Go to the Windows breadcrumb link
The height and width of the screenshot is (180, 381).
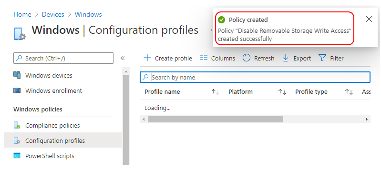click(88, 14)
